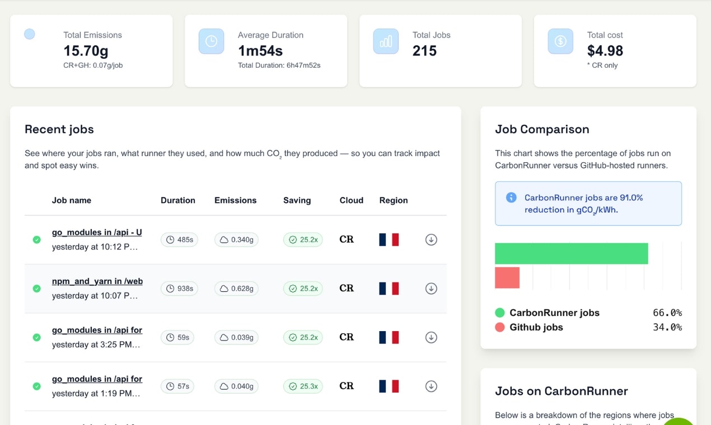Viewport: 711px width, 425px height.
Task: Click the 25.3x saving pill
Action: click(303, 386)
